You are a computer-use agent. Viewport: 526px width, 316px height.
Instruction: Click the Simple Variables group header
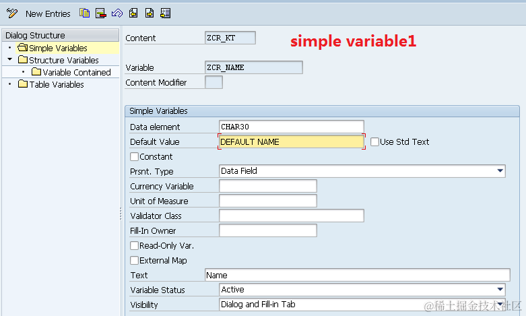coord(322,111)
